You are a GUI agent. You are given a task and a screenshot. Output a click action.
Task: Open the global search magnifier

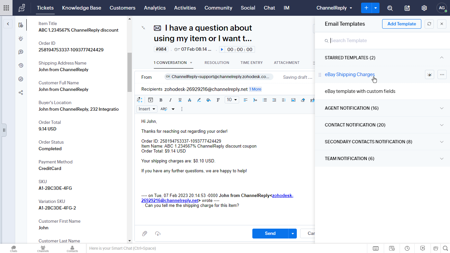(x=390, y=8)
